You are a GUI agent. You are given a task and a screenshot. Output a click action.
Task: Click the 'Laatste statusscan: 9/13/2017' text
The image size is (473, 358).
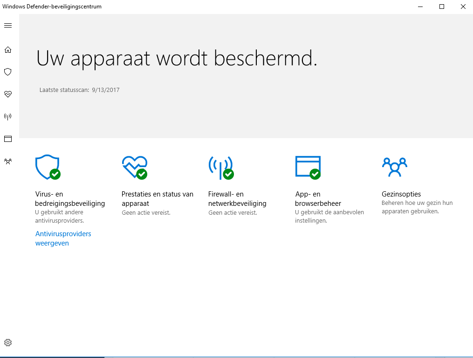[80, 90]
